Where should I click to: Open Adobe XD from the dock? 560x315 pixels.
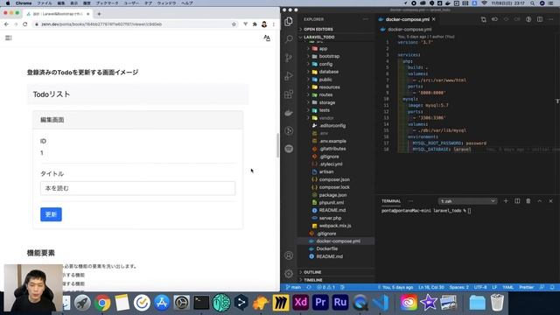coord(300,303)
